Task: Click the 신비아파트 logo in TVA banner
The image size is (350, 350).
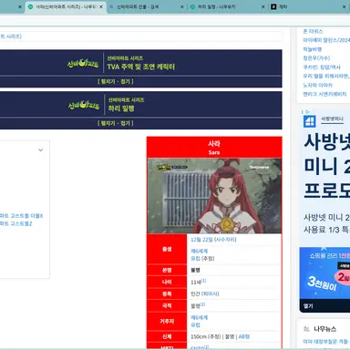Action: (83, 63)
